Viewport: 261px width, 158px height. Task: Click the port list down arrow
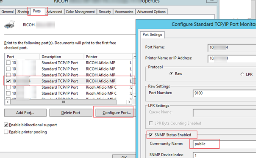click(134, 96)
